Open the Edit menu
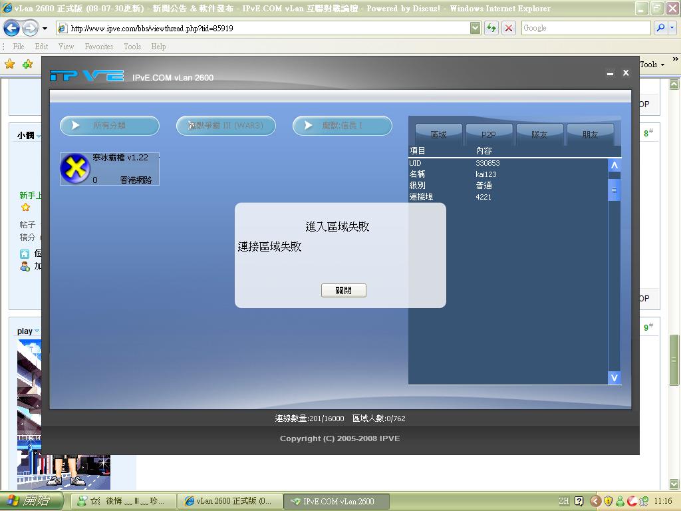This screenshot has width=681, height=511. coord(41,47)
